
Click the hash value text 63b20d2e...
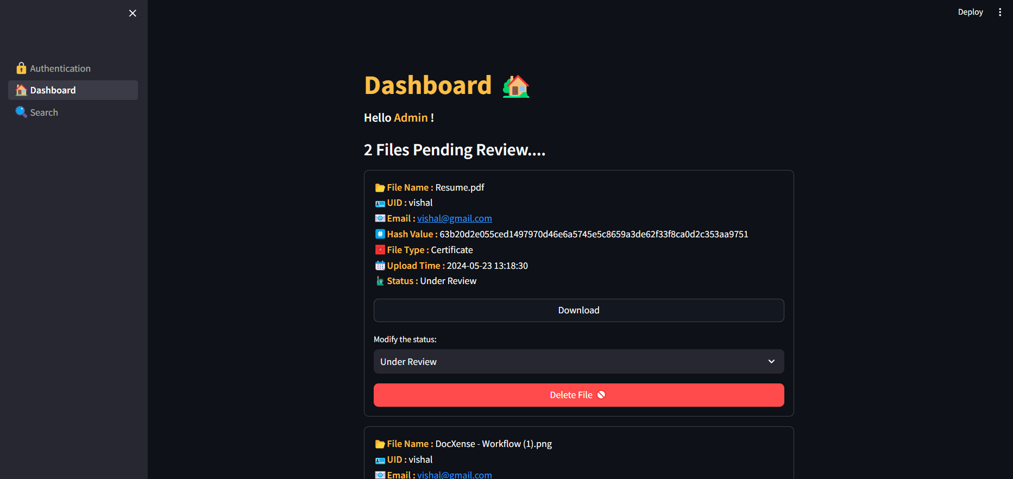[594, 234]
